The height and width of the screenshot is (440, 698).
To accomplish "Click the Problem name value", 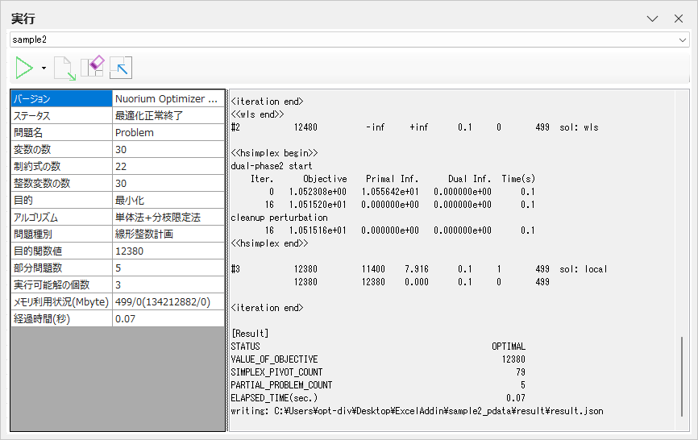I will [168, 133].
